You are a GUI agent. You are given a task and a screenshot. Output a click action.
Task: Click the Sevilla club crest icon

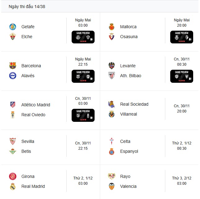(x=12, y=141)
